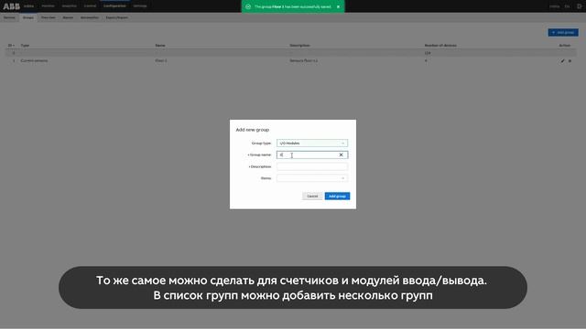The image size is (586, 329).
Task: Click the ABB logo
Action: pos(11,6)
